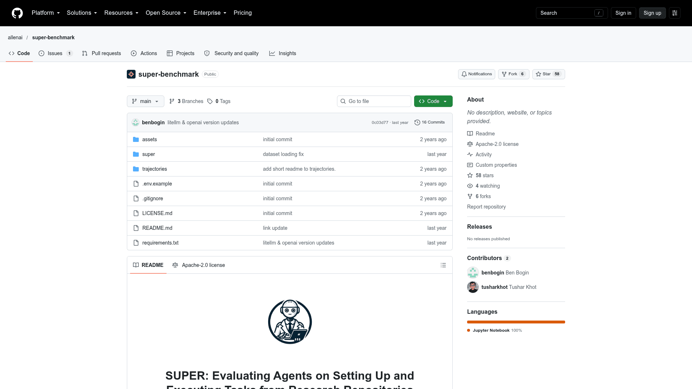Open the README.md file

coord(157,228)
